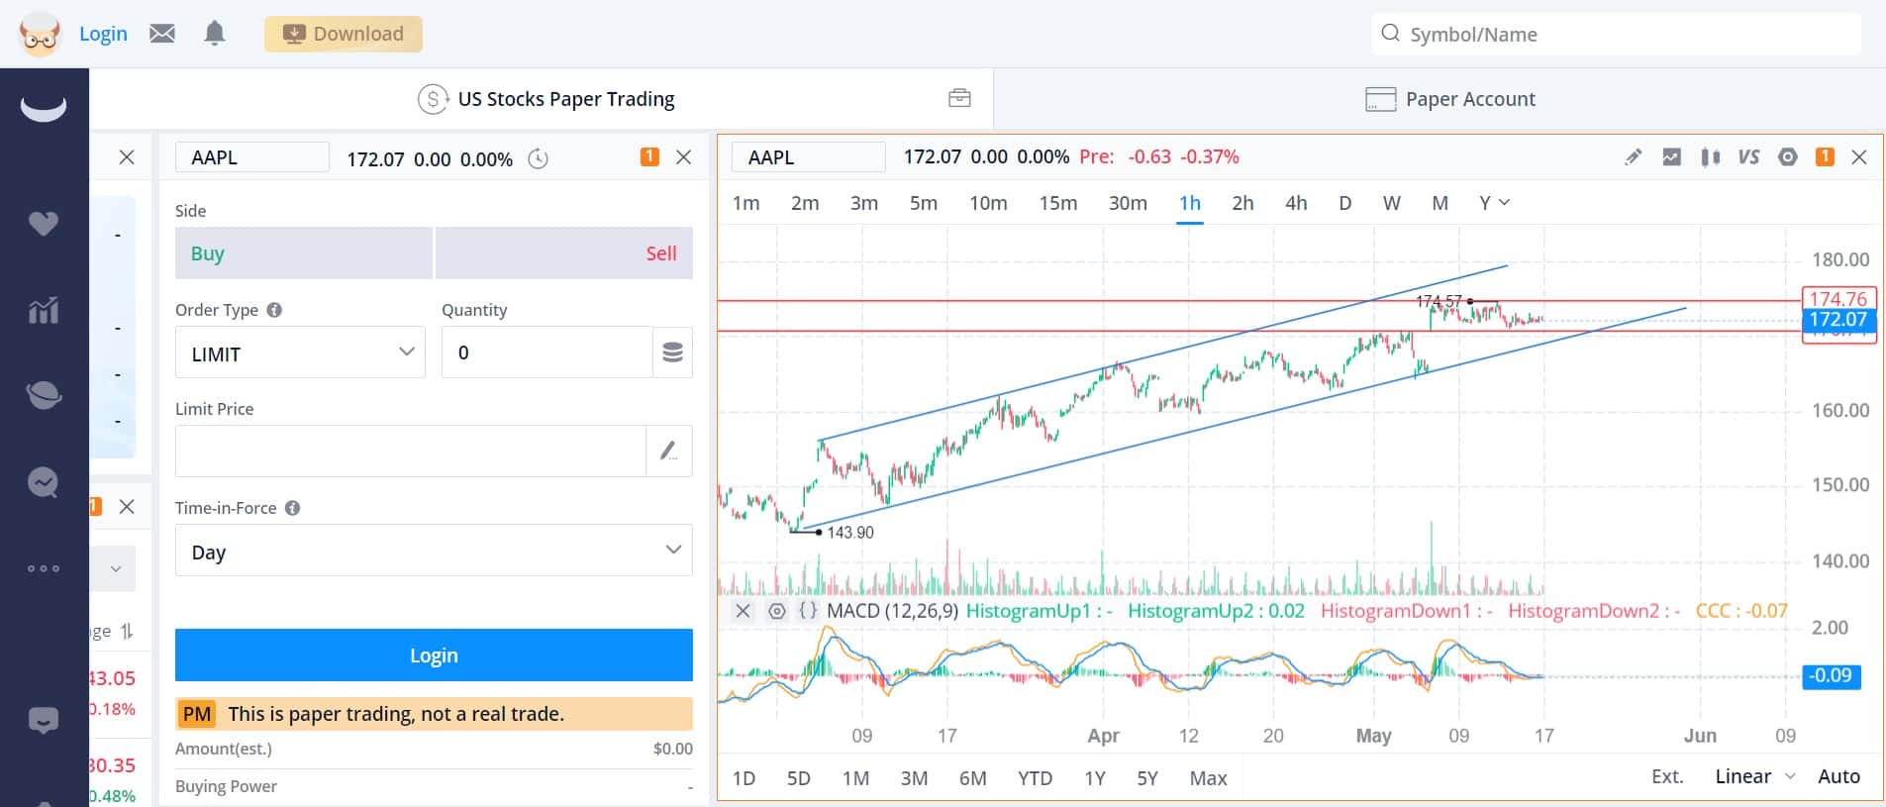Expand the Y interval dropdown

[1494, 202]
